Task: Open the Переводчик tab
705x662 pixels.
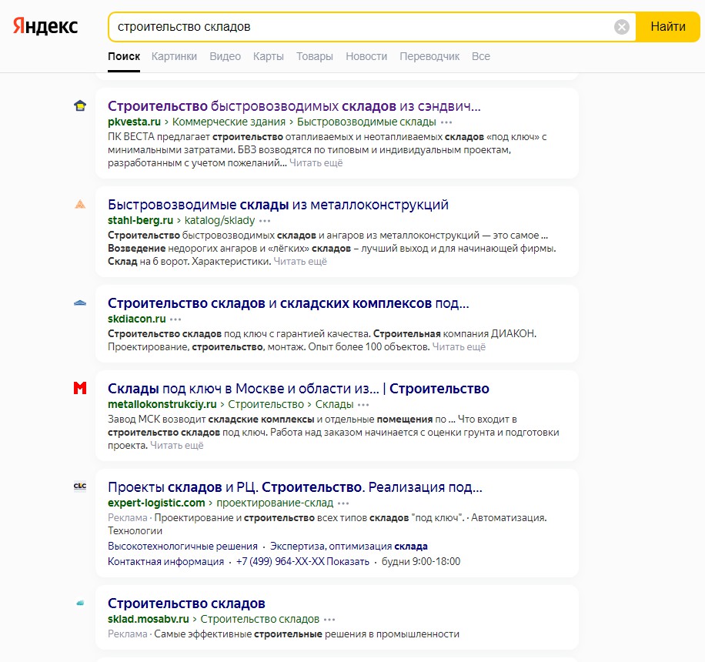Action: point(429,56)
